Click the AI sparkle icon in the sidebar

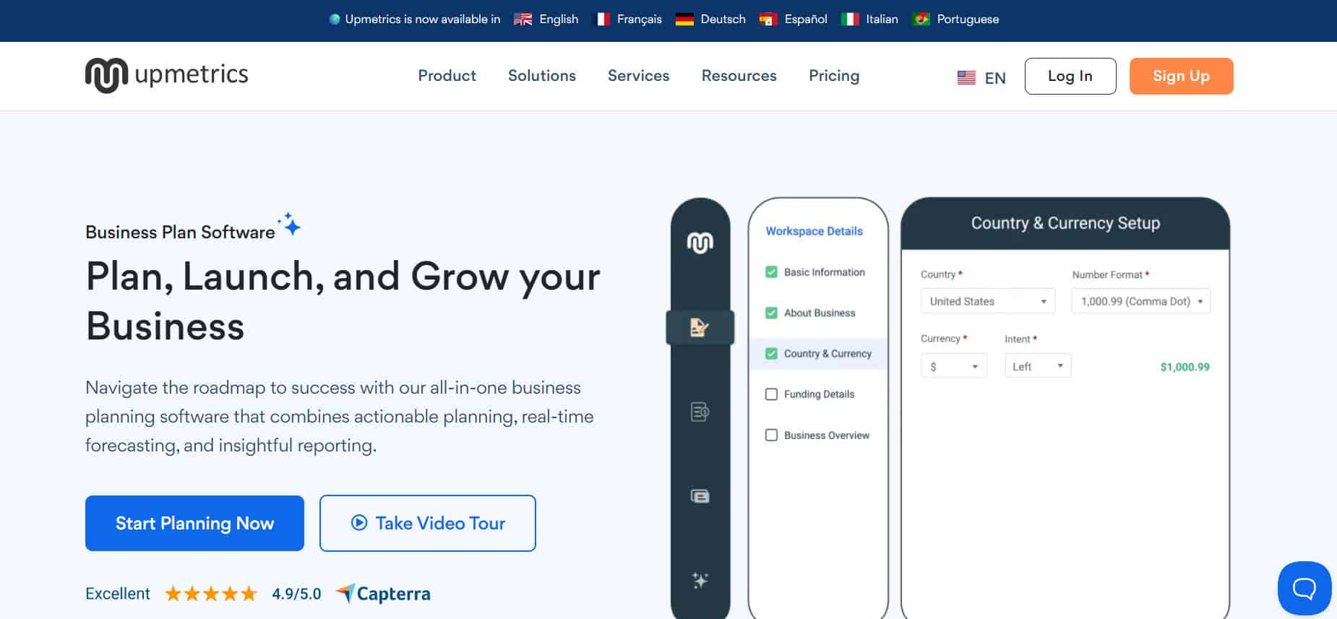click(x=700, y=580)
